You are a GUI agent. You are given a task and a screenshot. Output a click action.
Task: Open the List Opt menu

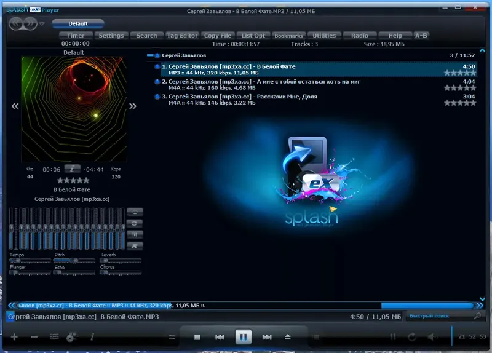coord(253,36)
